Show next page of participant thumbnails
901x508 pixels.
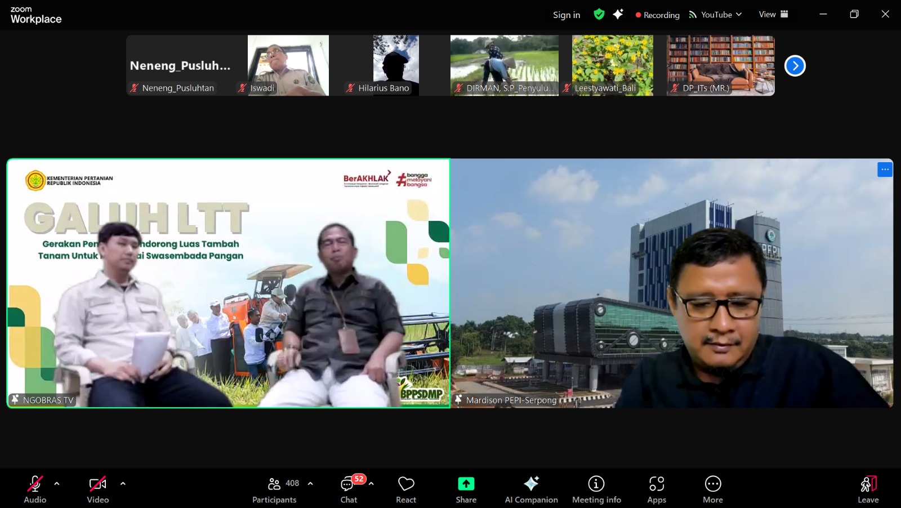click(x=795, y=66)
